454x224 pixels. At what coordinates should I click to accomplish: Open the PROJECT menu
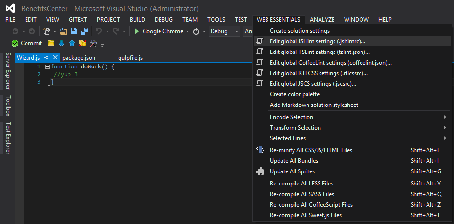click(108, 20)
